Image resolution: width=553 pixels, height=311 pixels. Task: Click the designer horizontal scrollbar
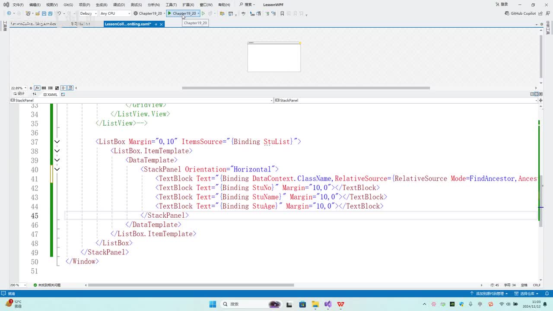click(x=306, y=88)
